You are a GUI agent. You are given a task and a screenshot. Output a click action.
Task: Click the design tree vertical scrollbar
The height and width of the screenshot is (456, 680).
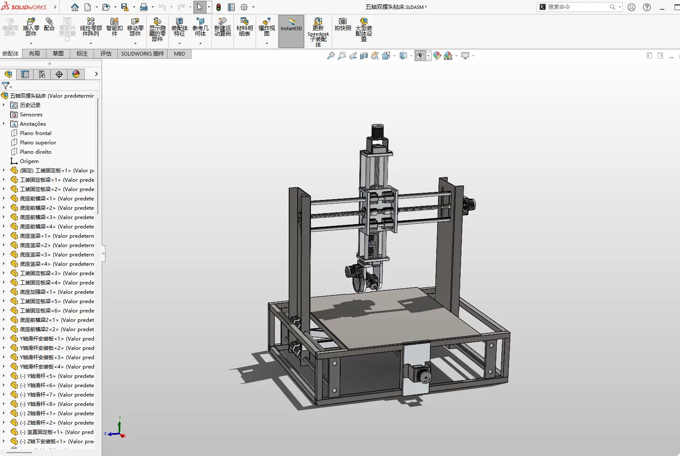point(98,156)
